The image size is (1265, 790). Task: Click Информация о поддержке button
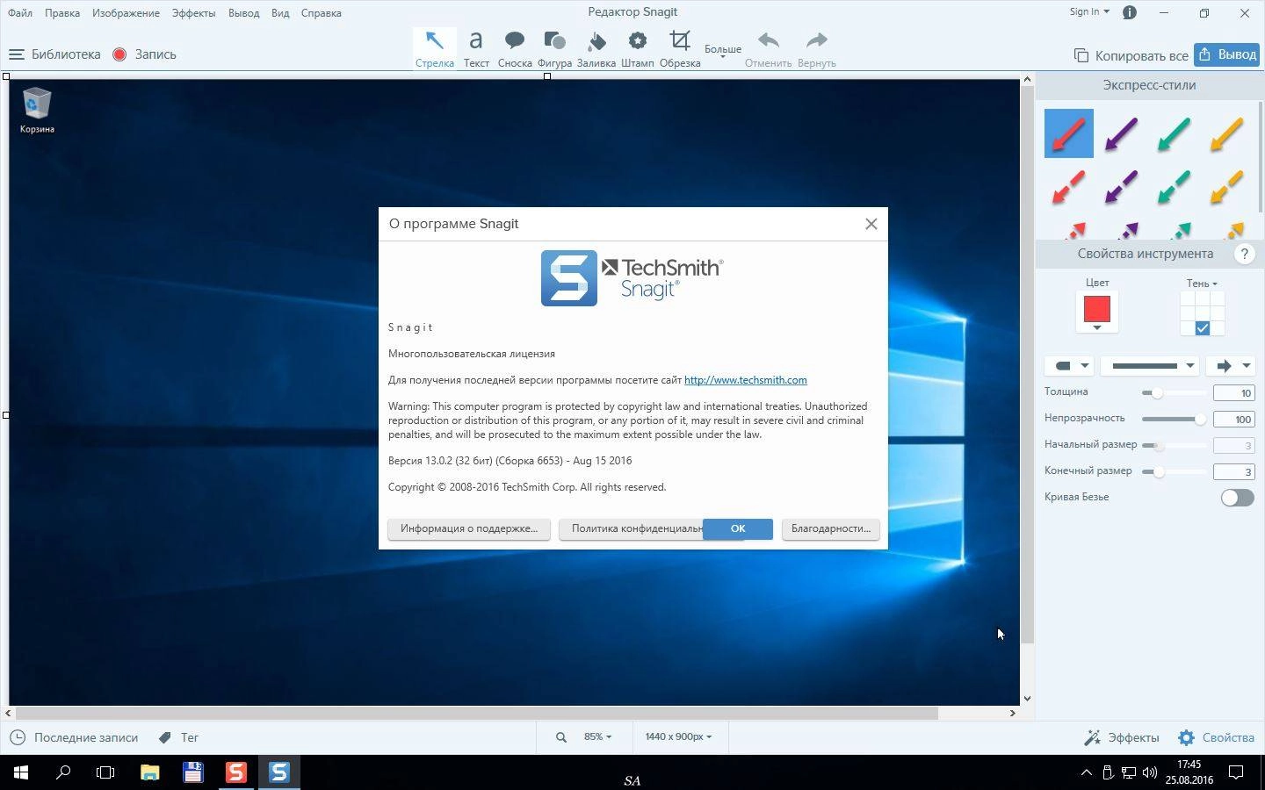click(469, 529)
